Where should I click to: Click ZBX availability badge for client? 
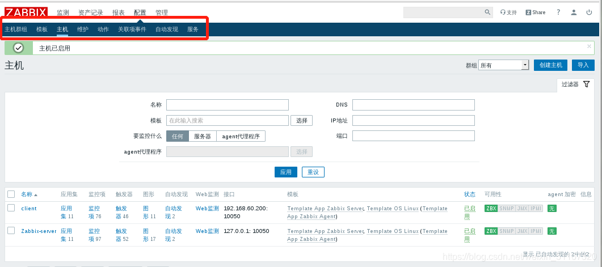click(x=491, y=208)
